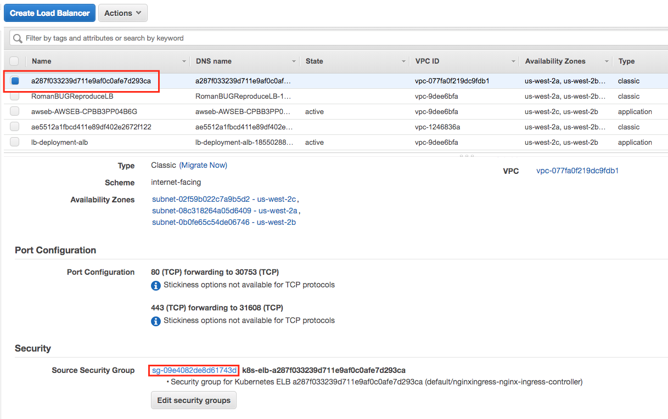Open subnet-08c318264a05d6409 us-west-2a link

(x=224, y=211)
